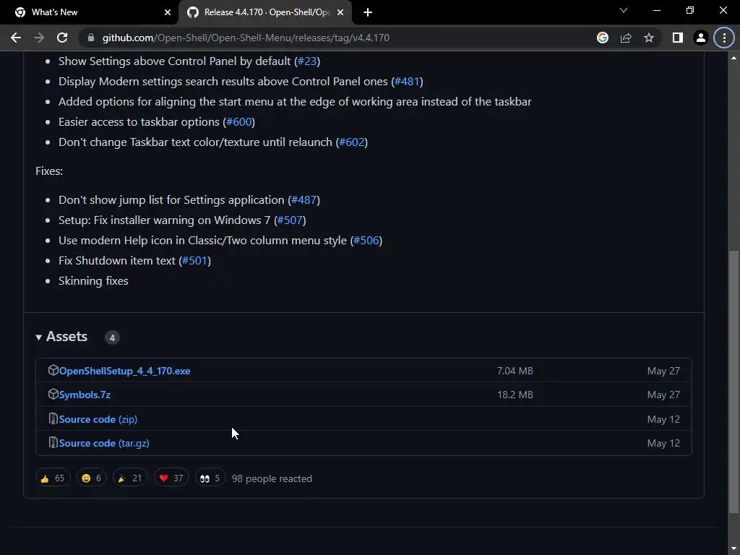Click package icon beside Symbols.7z

(53, 394)
